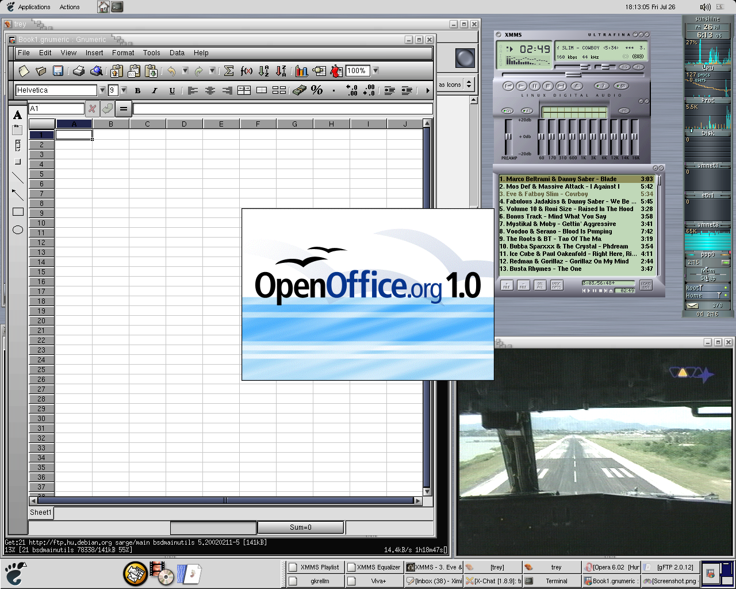Toggle equalizer window with XMMS EQ button
Screen dimensions: 736x589
tap(626, 67)
